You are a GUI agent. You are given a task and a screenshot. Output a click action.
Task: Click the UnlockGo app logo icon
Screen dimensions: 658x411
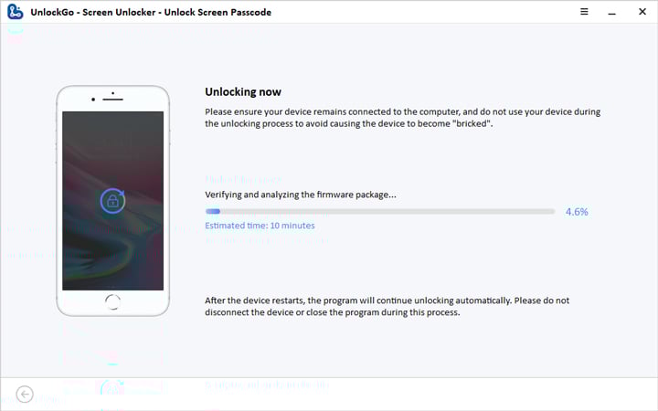[16, 13]
